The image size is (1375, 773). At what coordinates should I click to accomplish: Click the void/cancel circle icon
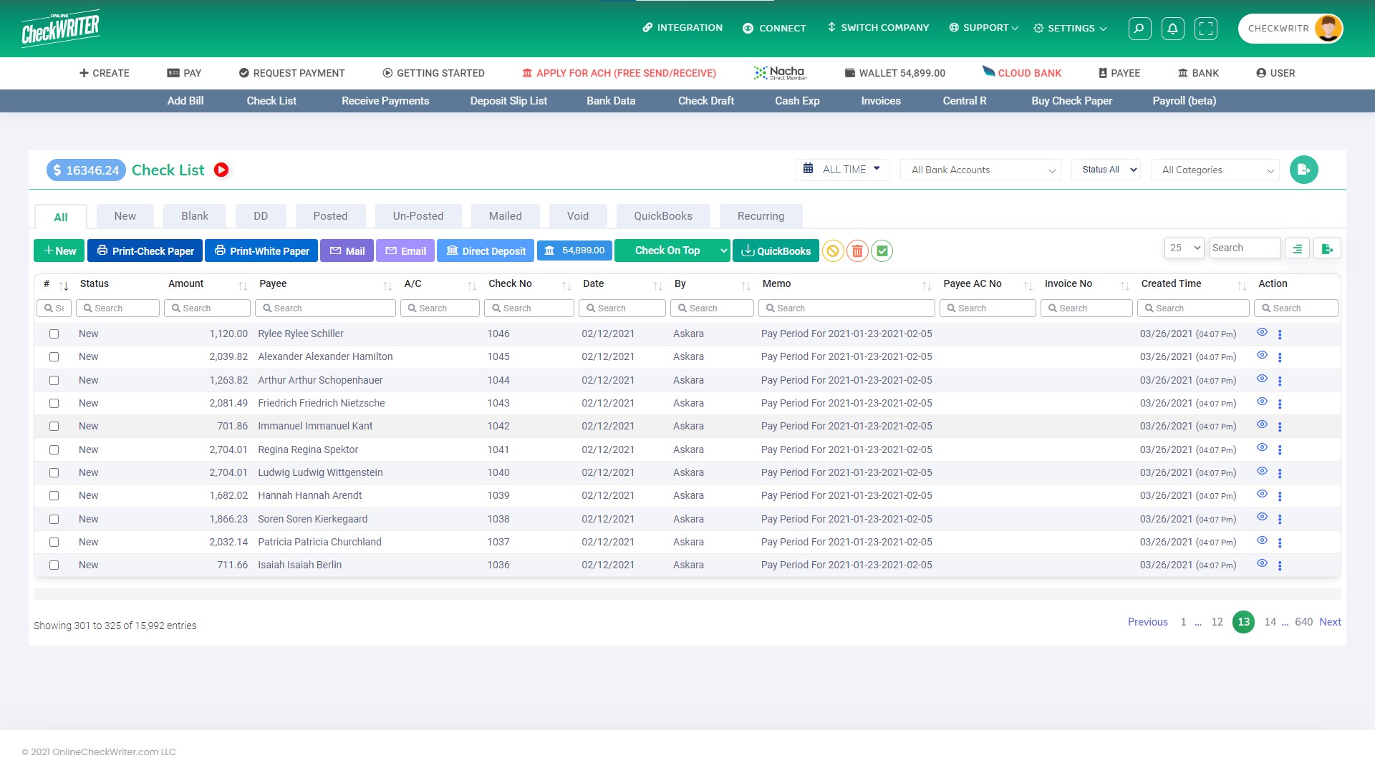coord(833,250)
